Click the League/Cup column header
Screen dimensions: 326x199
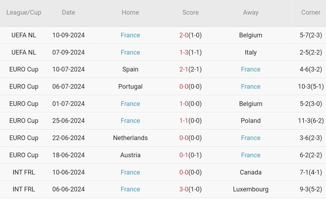[x=24, y=13]
